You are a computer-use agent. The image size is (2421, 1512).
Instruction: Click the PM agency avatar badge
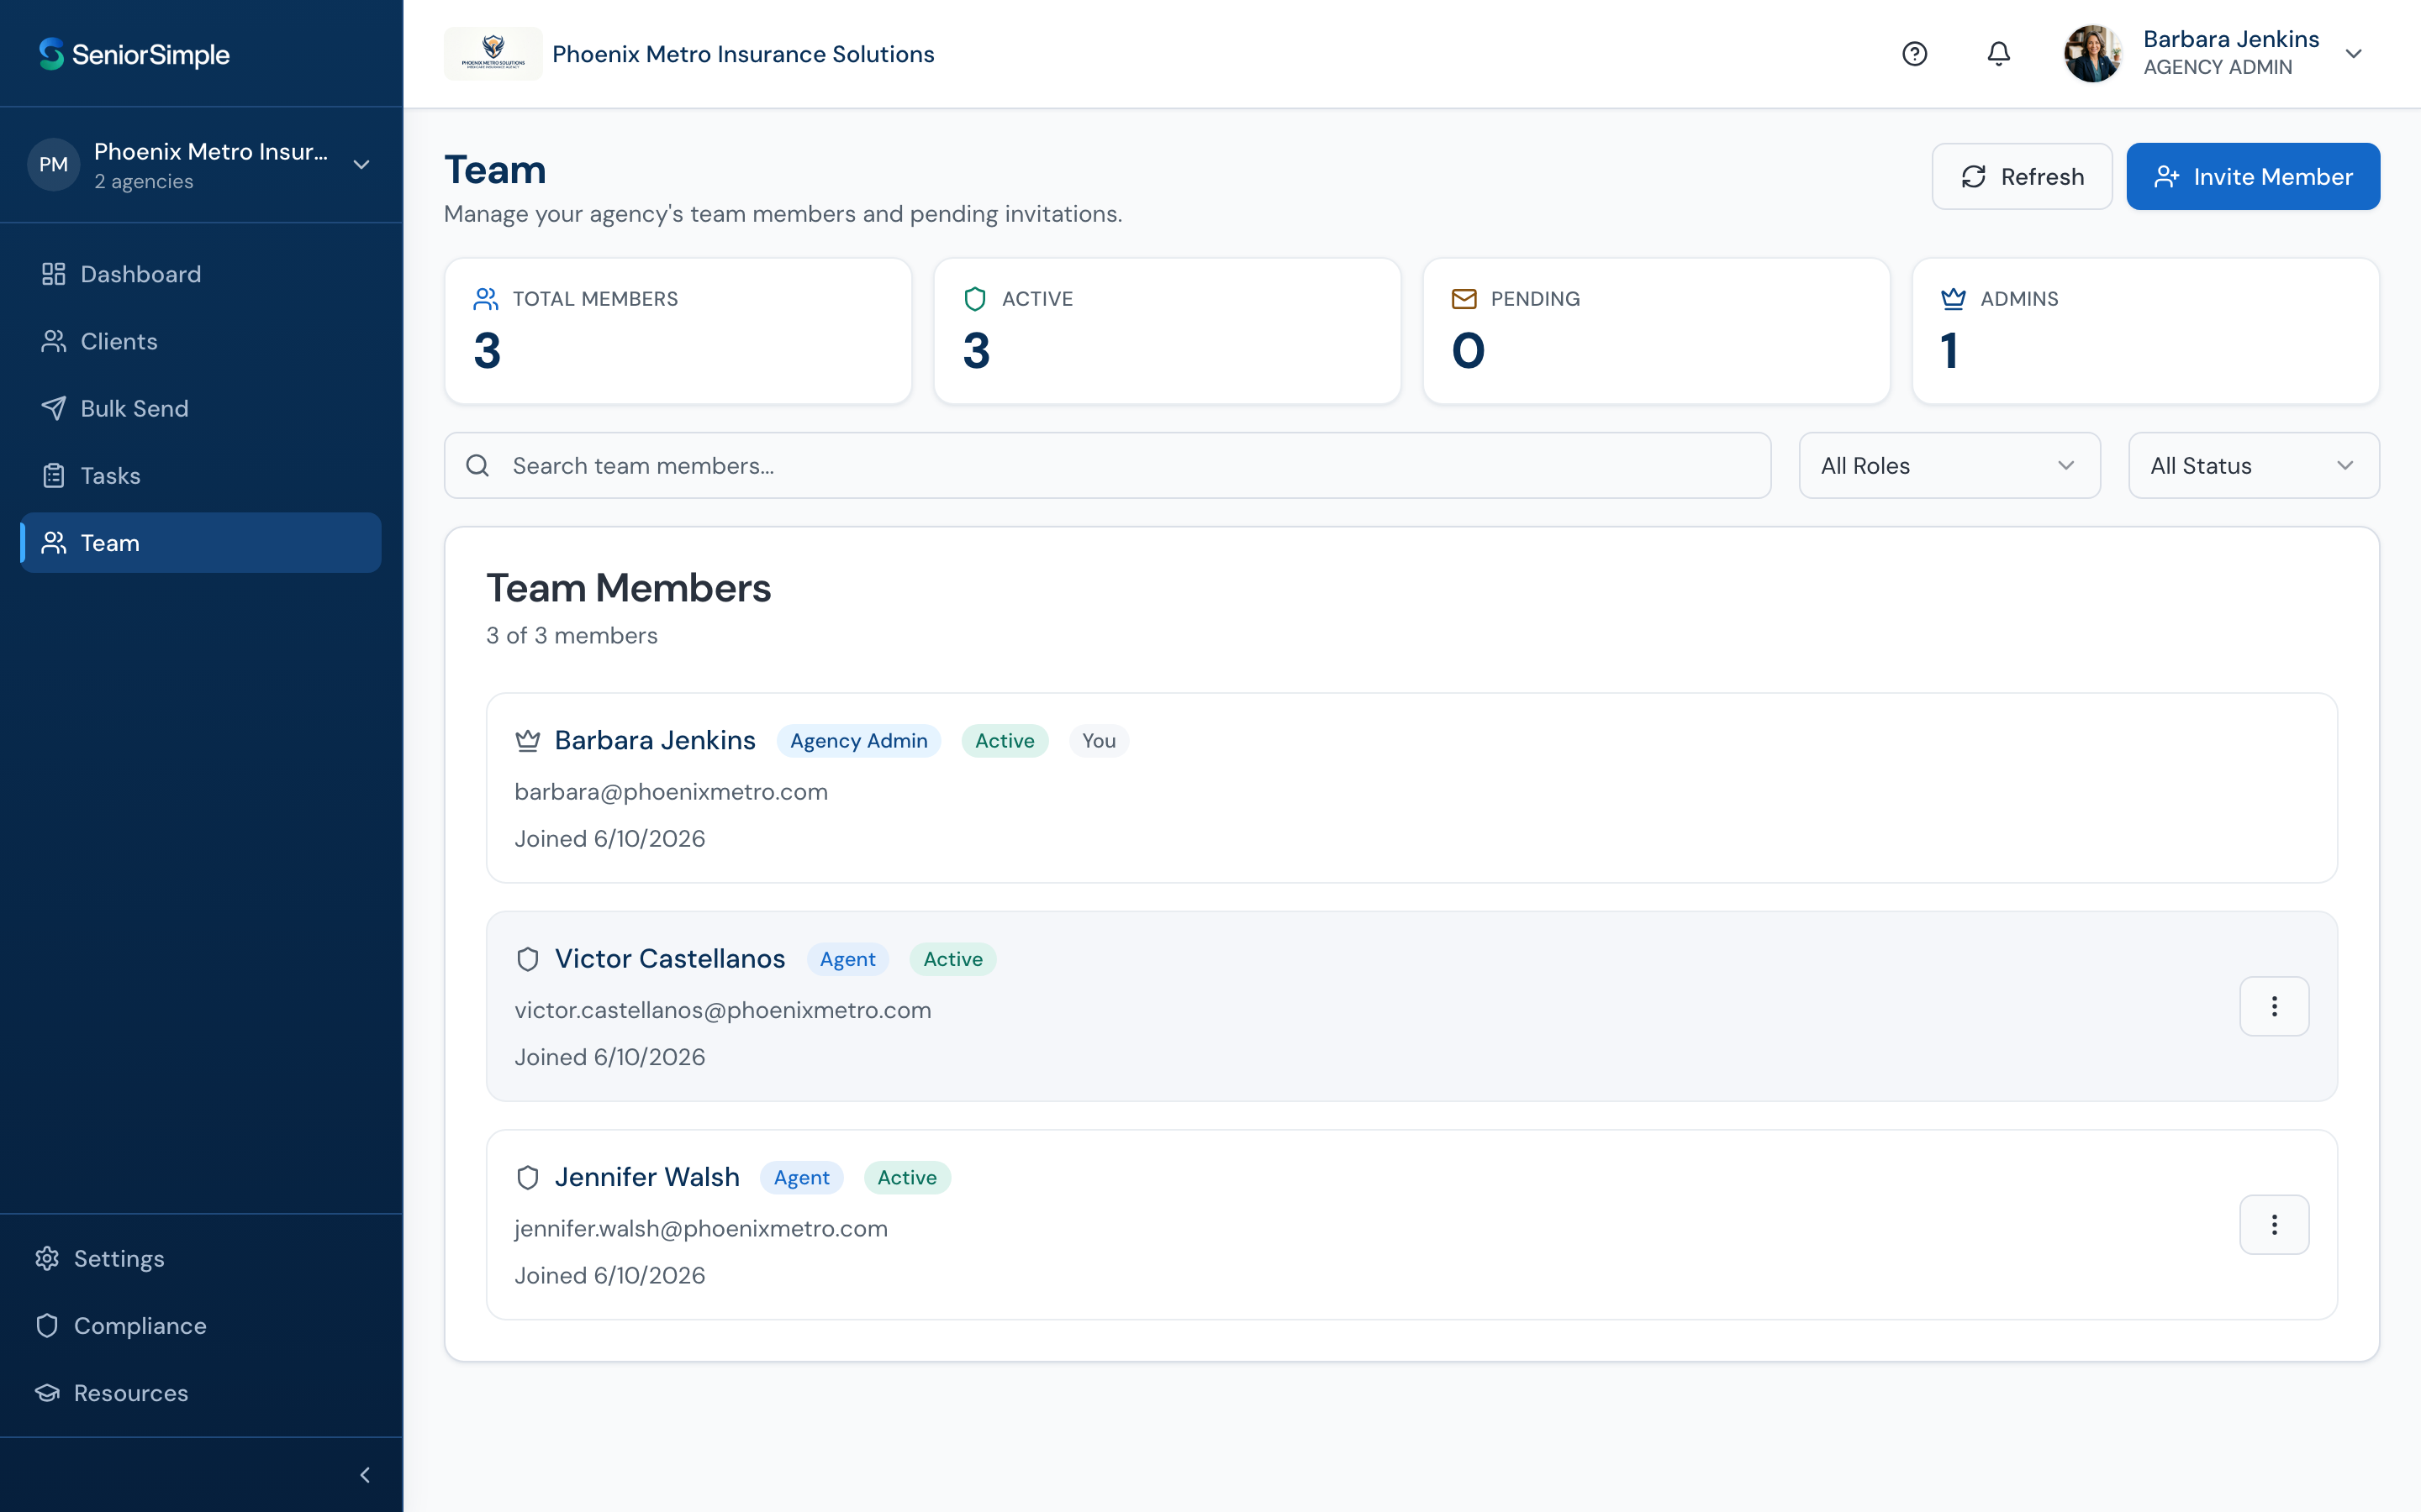[54, 165]
